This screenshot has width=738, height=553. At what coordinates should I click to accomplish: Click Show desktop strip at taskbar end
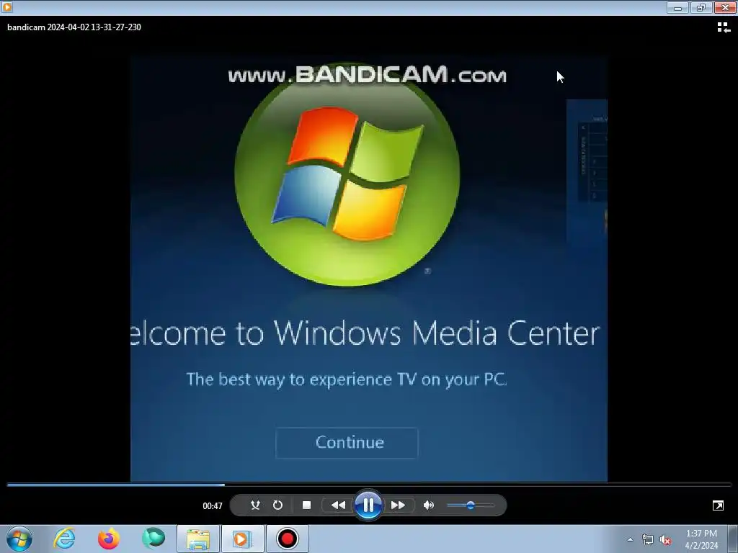(733, 539)
